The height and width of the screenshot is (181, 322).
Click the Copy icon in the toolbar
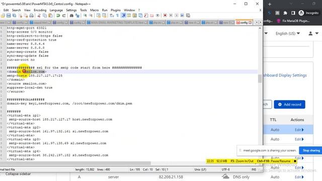45,16
